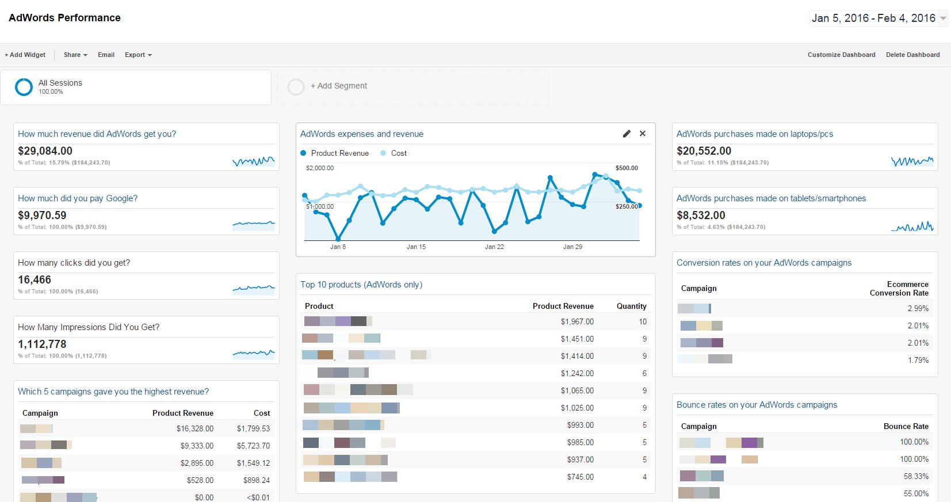Open 'AdWords purchases made on laptops/pcs' title
Viewport: 951px width, 502px height.
click(755, 134)
